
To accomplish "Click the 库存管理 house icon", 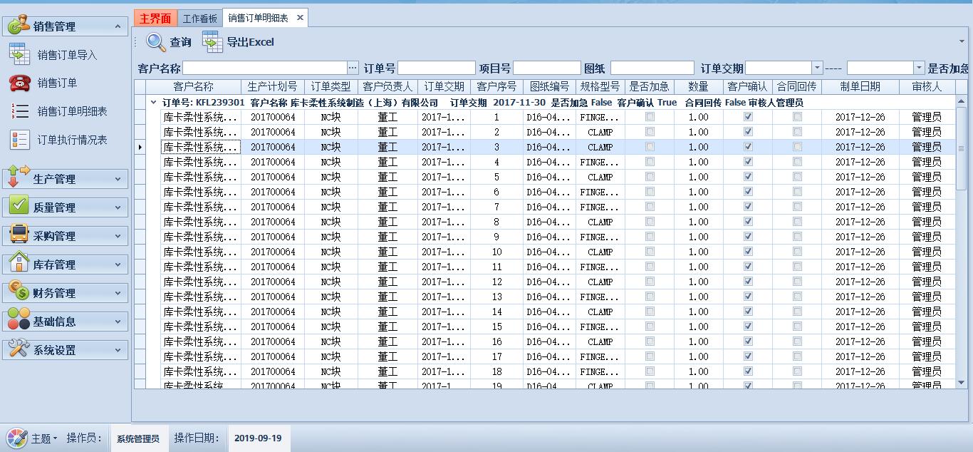I will [19, 263].
